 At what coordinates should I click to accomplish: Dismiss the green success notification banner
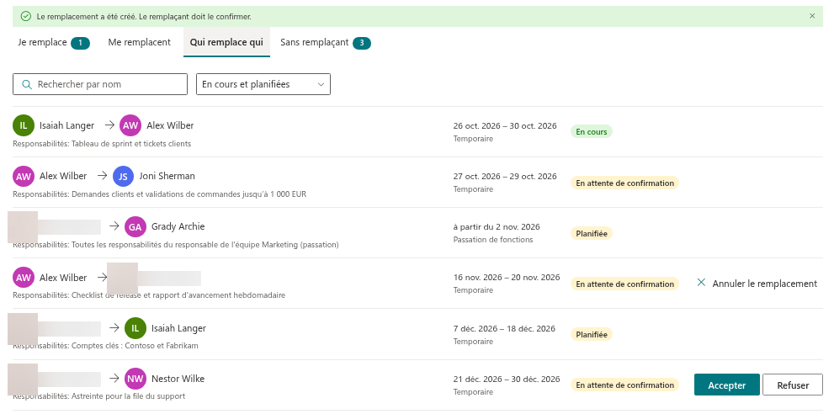[x=812, y=16]
